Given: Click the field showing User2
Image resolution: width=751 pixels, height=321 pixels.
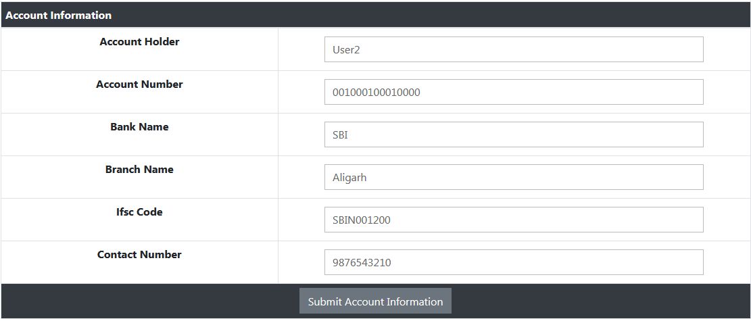Looking at the screenshot, I should point(514,49).
